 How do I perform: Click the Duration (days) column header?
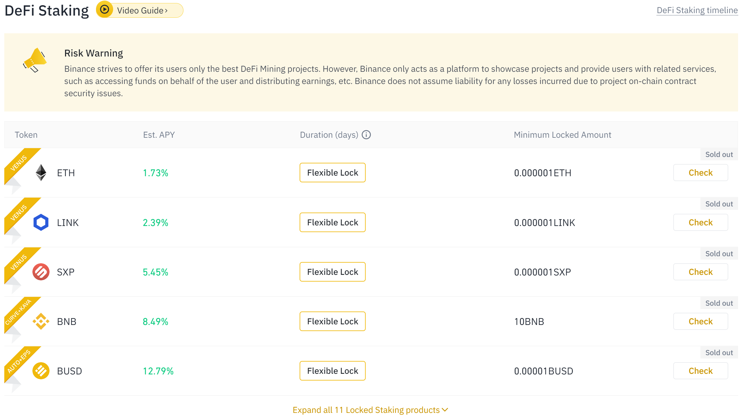click(x=329, y=135)
